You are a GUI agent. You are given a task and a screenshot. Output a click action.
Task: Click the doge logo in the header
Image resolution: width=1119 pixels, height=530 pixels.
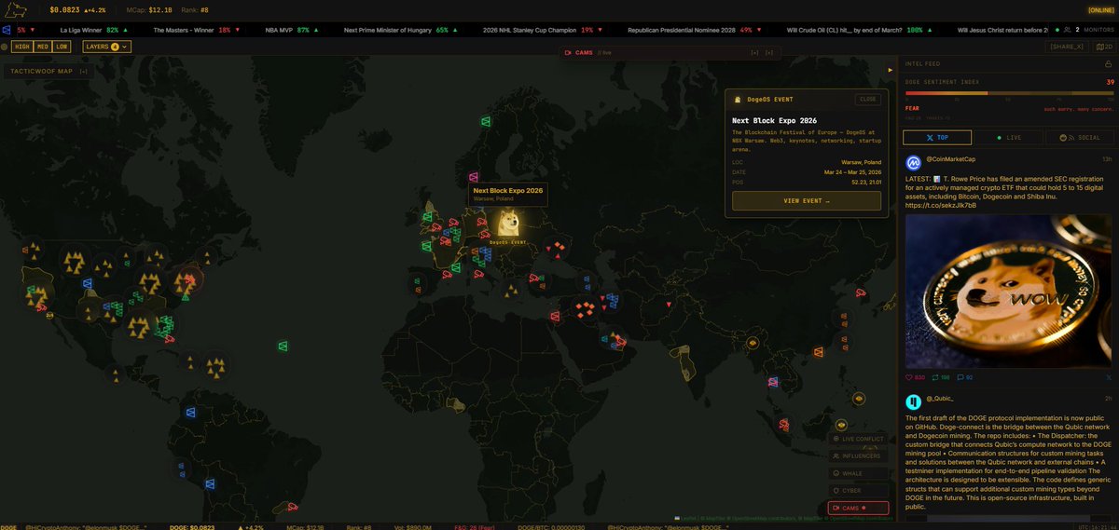point(16,9)
